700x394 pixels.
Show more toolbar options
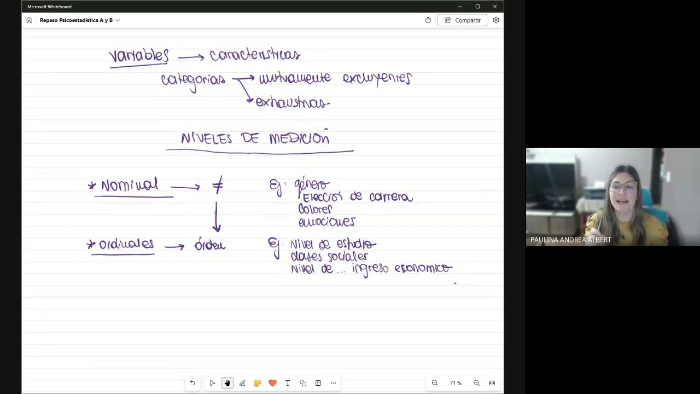(x=333, y=383)
